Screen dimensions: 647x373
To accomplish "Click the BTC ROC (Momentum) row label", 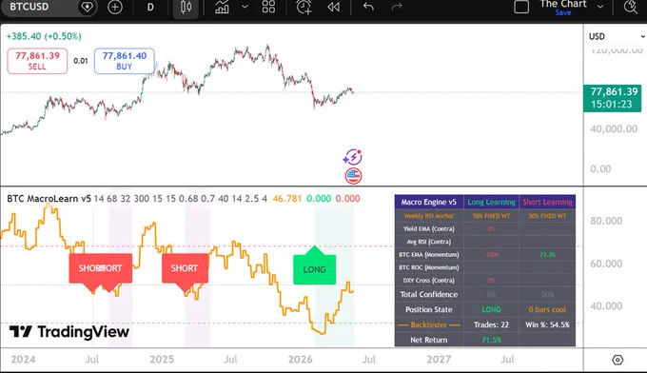I will click(x=429, y=267).
